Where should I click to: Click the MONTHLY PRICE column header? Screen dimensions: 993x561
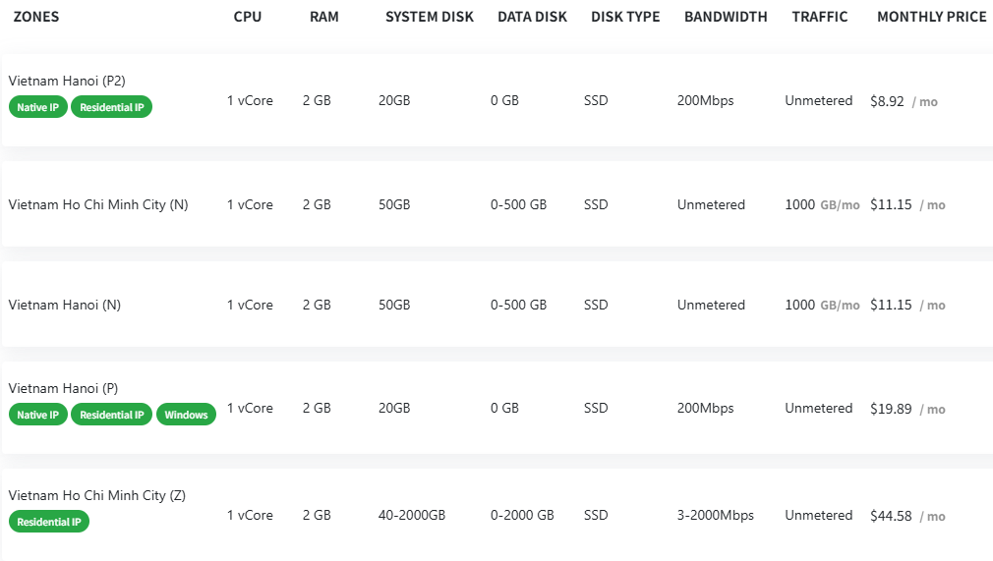pyautogui.click(x=931, y=17)
